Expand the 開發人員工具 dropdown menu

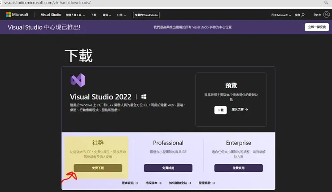pos(75,15)
